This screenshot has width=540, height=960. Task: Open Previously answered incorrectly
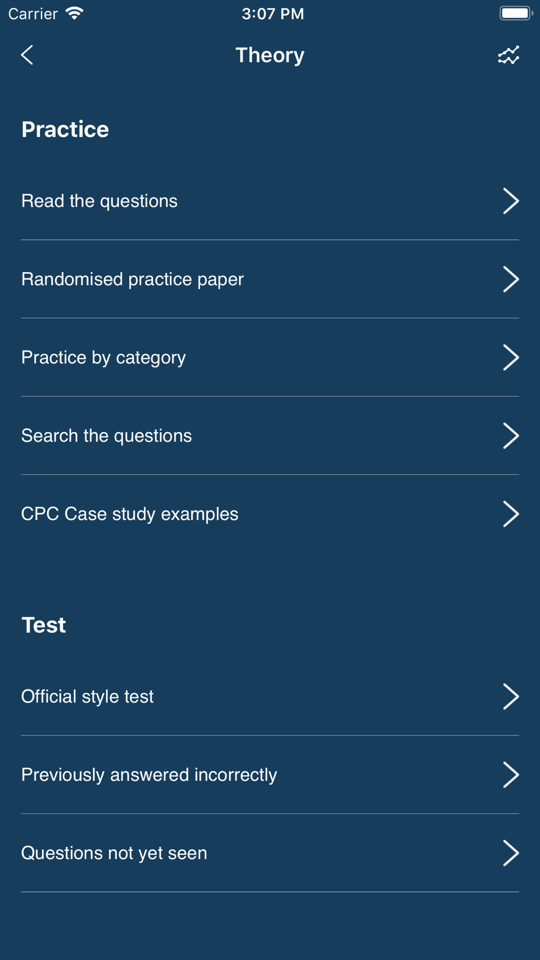click(270, 775)
